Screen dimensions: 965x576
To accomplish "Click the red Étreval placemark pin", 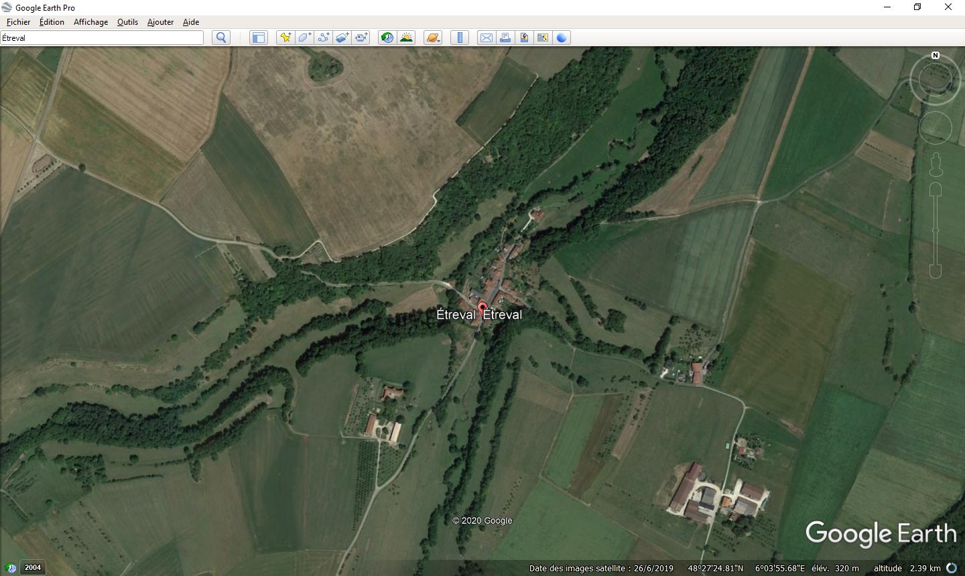I will point(482,309).
